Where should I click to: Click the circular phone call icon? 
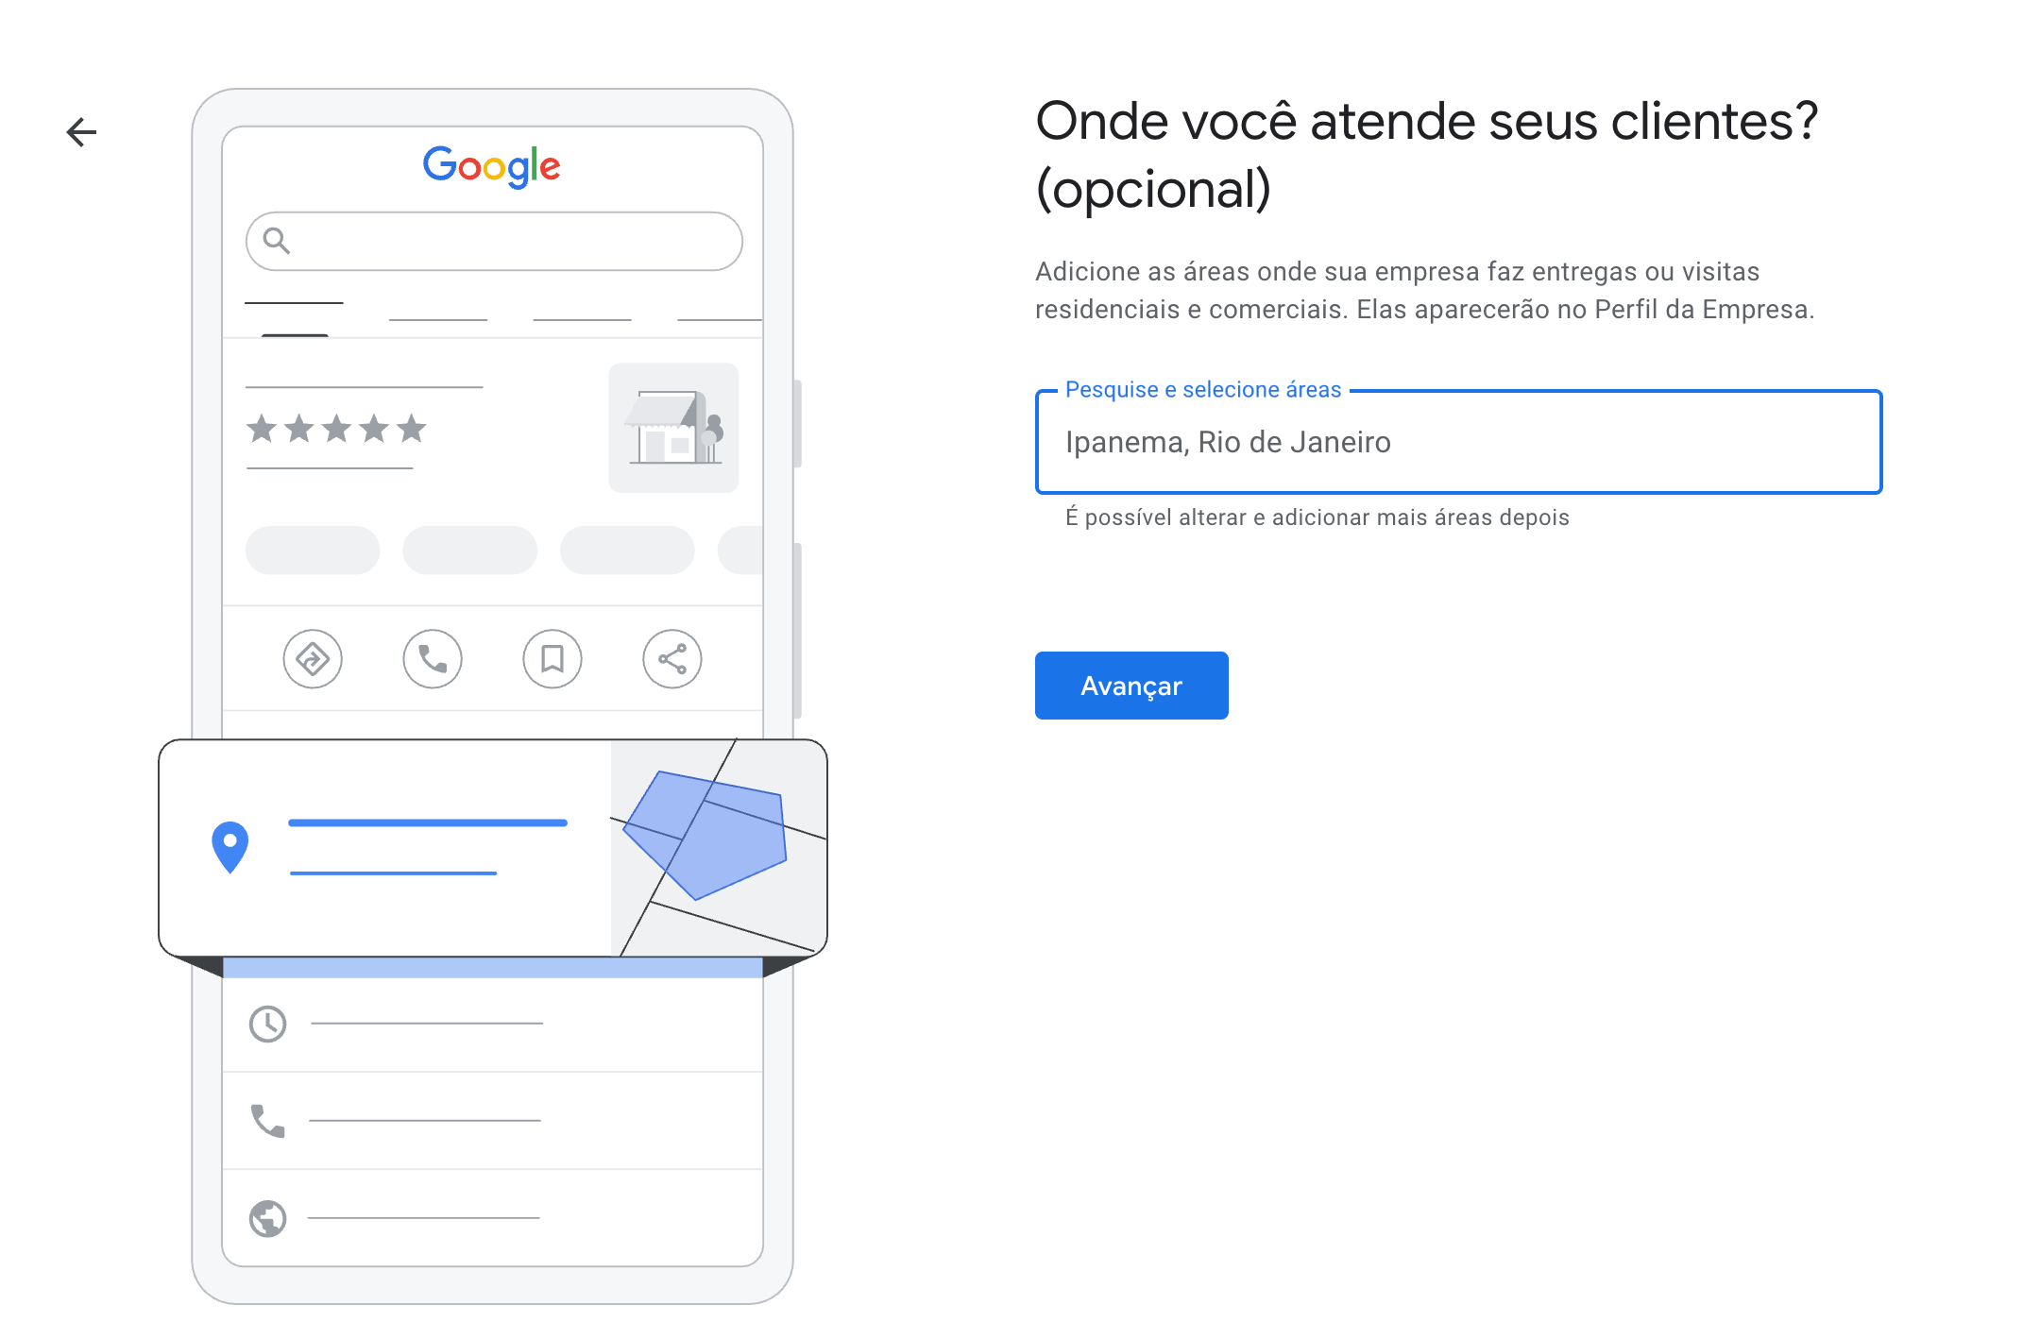[433, 659]
